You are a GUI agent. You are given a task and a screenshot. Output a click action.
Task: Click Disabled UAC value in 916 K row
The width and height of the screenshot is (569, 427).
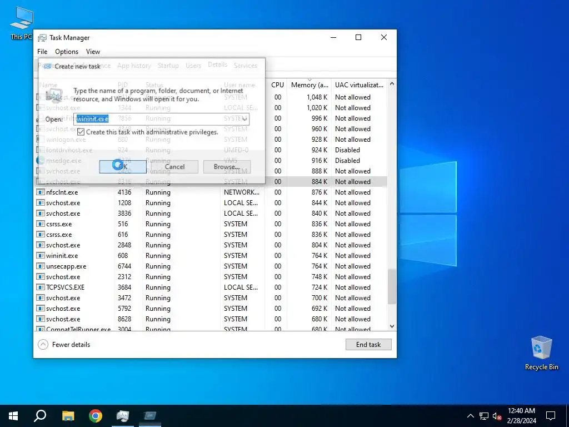point(347,161)
